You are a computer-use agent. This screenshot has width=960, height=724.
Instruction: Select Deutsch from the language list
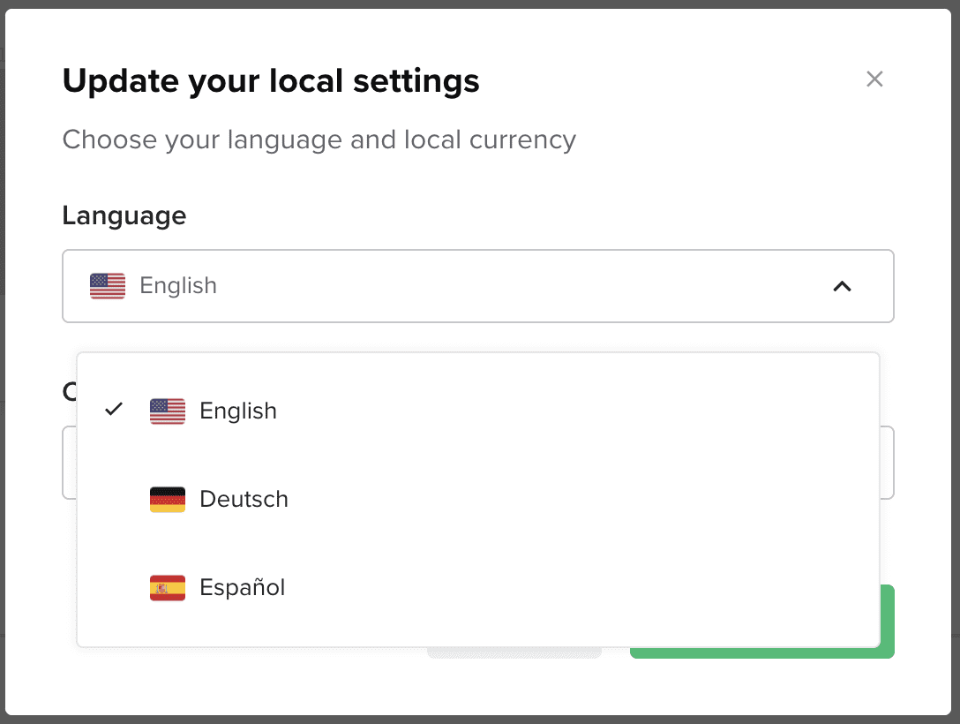[244, 499]
